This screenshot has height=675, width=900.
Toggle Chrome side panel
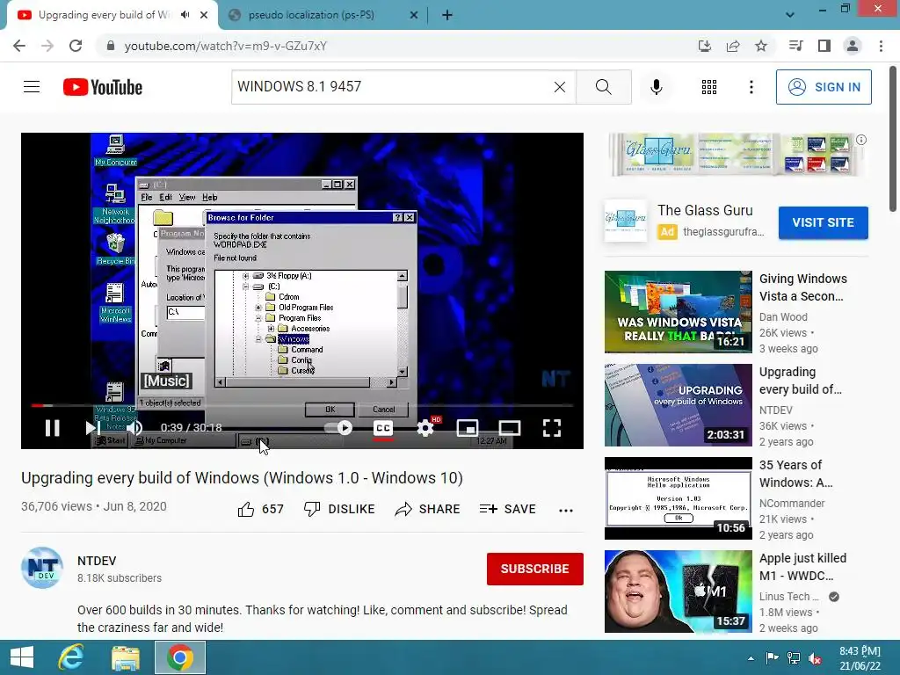point(824,46)
